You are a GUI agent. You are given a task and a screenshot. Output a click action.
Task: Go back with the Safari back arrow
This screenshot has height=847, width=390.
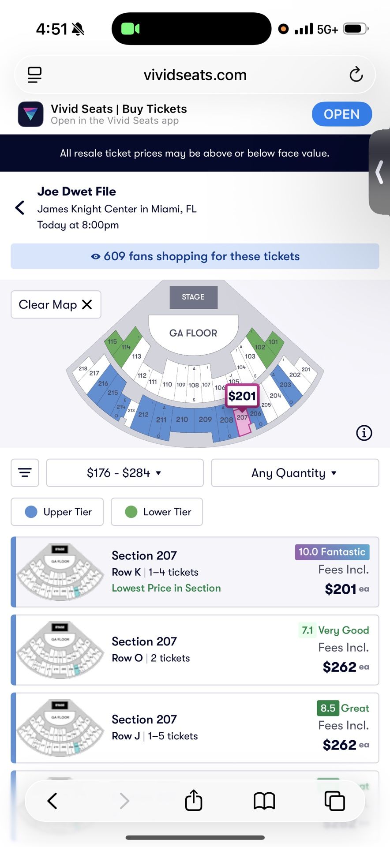coord(52,800)
